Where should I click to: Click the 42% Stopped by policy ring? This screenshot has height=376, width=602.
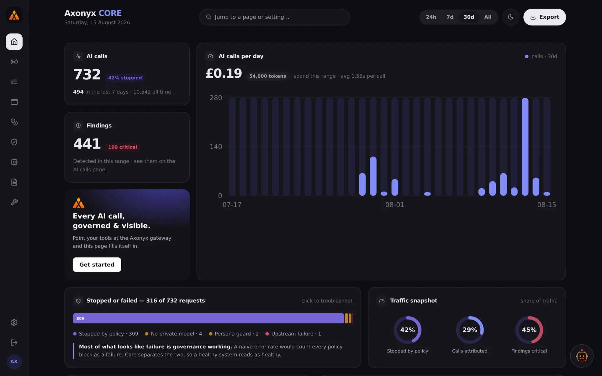[407, 330]
